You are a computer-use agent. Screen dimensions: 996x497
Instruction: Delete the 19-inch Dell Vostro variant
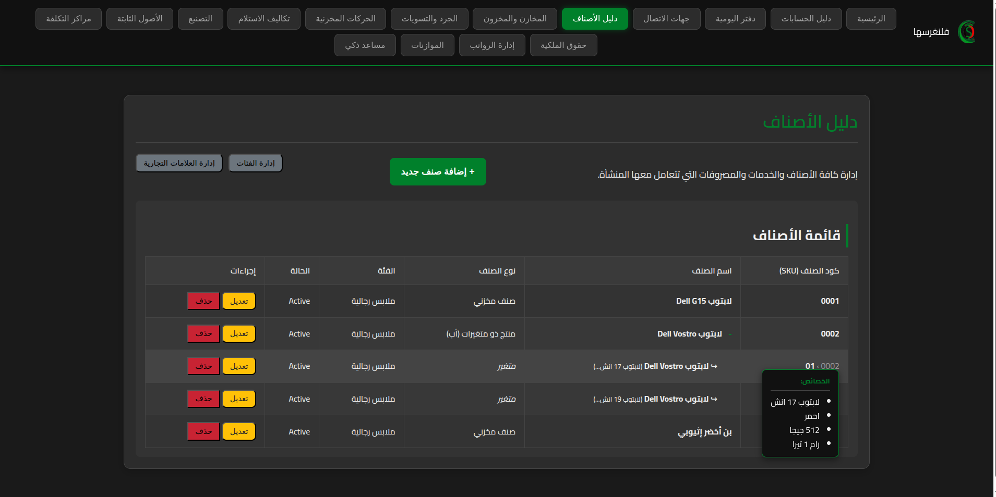pos(203,399)
